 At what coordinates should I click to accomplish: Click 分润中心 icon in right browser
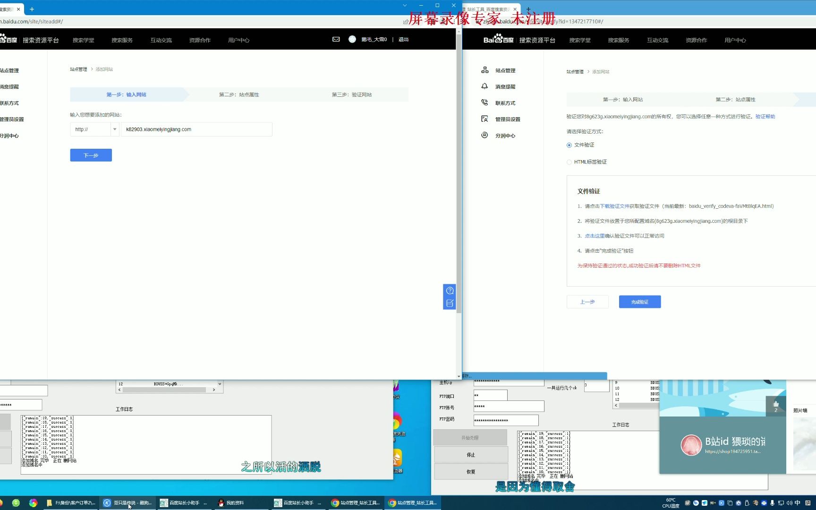click(x=484, y=135)
